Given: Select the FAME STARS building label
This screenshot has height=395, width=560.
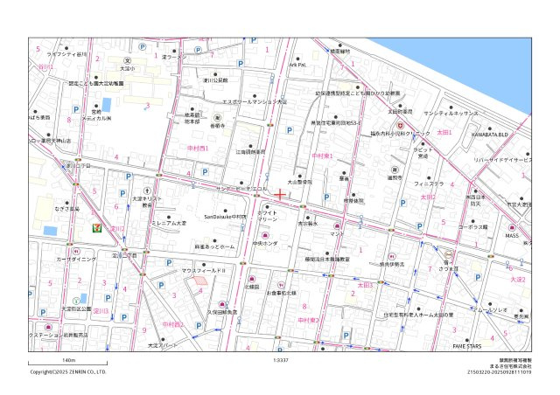Looking at the screenshot, I should (x=469, y=346).
